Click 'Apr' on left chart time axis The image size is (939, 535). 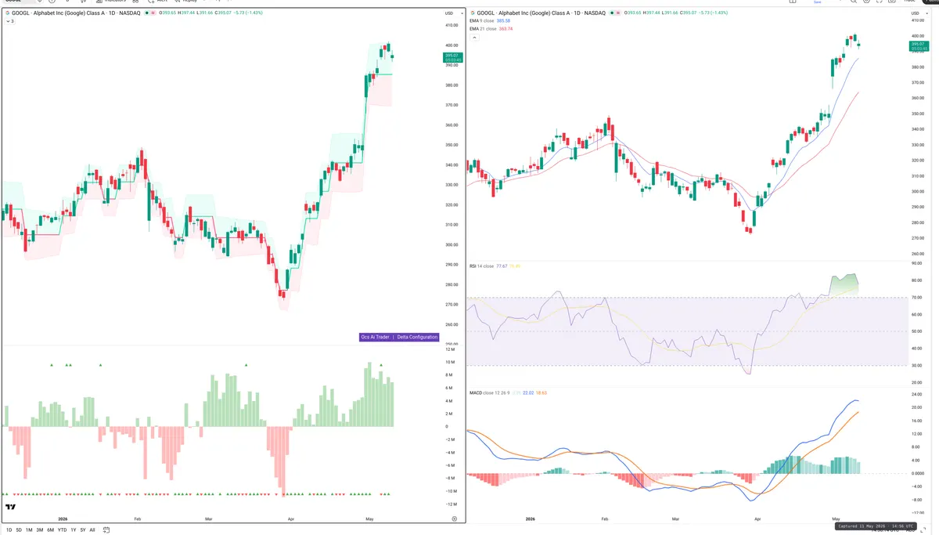(x=291, y=519)
